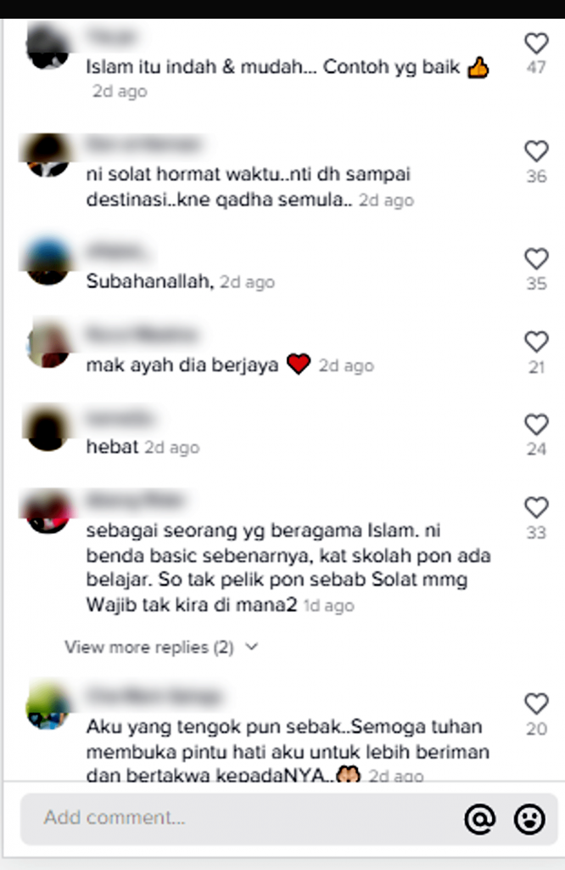565x870 pixels.
Task: Like the 'sebagai seorang yg beragama Islam' comment
Action: coord(536,507)
